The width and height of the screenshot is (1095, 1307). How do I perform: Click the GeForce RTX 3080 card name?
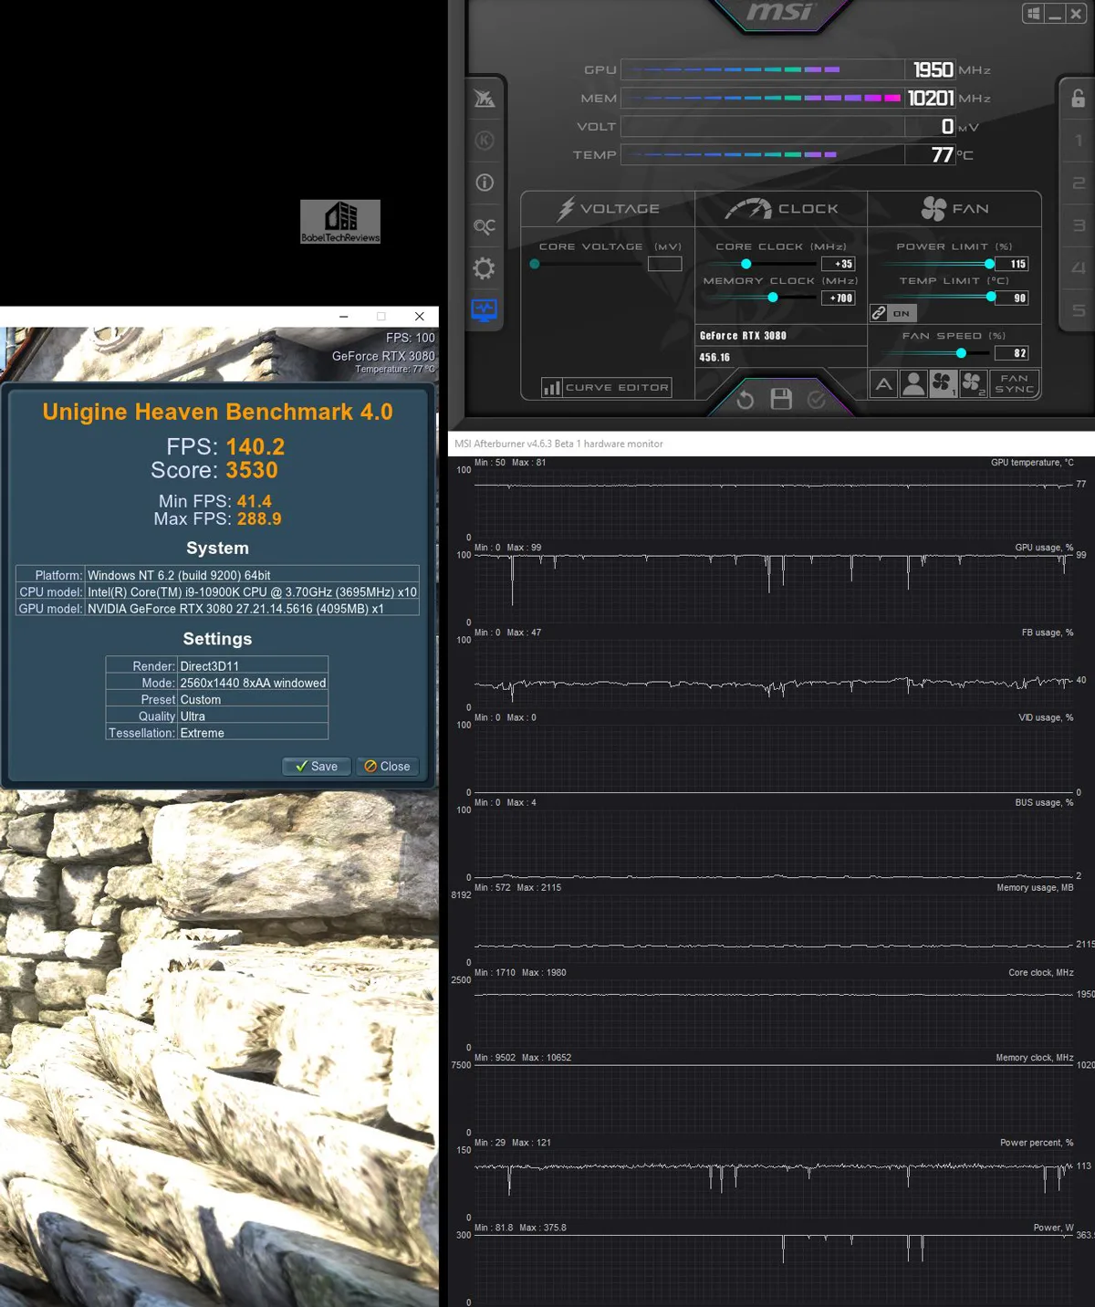(x=743, y=336)
